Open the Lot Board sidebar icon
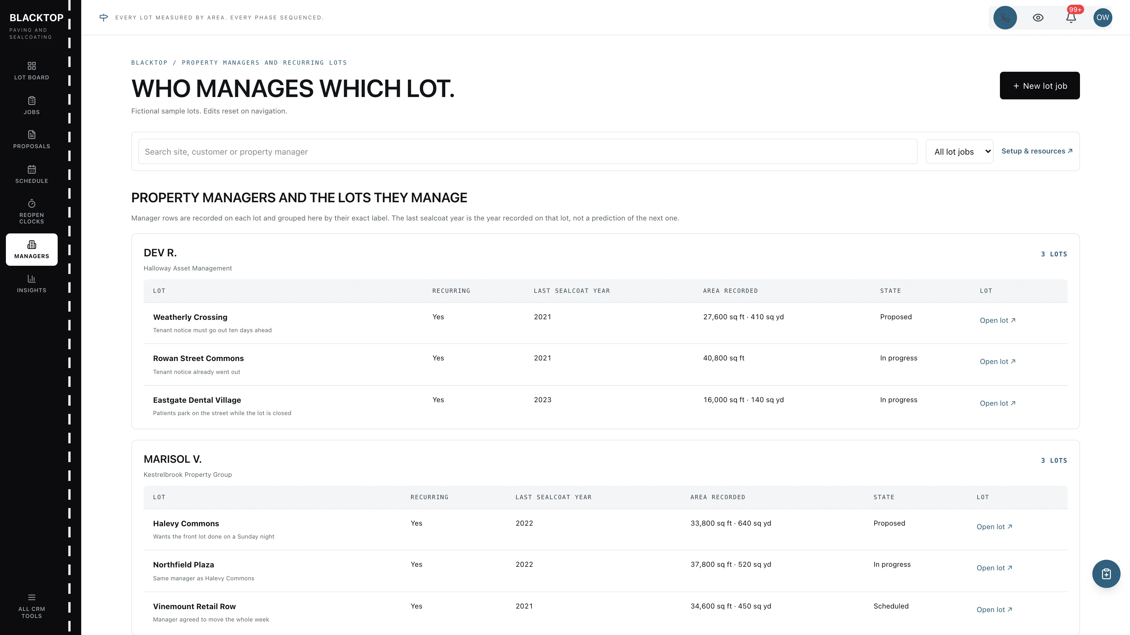Viewport: 1130px width, 635px height. pyautogui.click(x=31, y=71)
